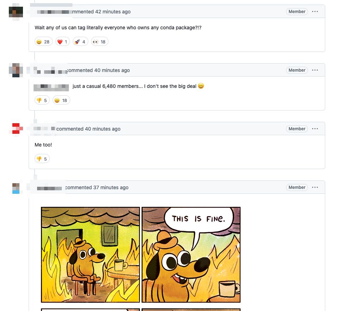Toggle the heart reaction with 1 vote
The height and width of the screenshot is (311, 351).
pyautogui.click(x=63, y=42)
